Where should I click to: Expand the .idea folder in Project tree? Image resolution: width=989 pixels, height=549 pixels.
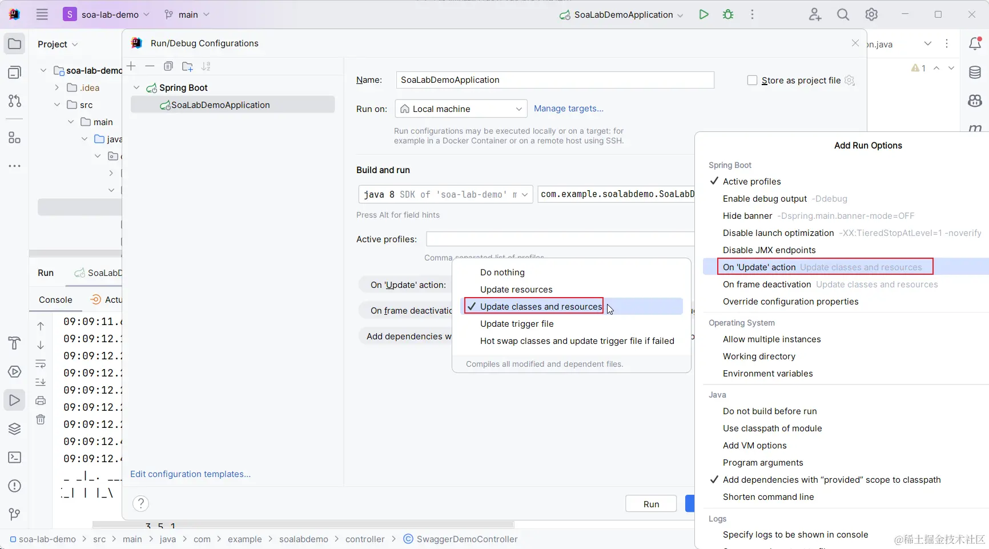[57, 87]
